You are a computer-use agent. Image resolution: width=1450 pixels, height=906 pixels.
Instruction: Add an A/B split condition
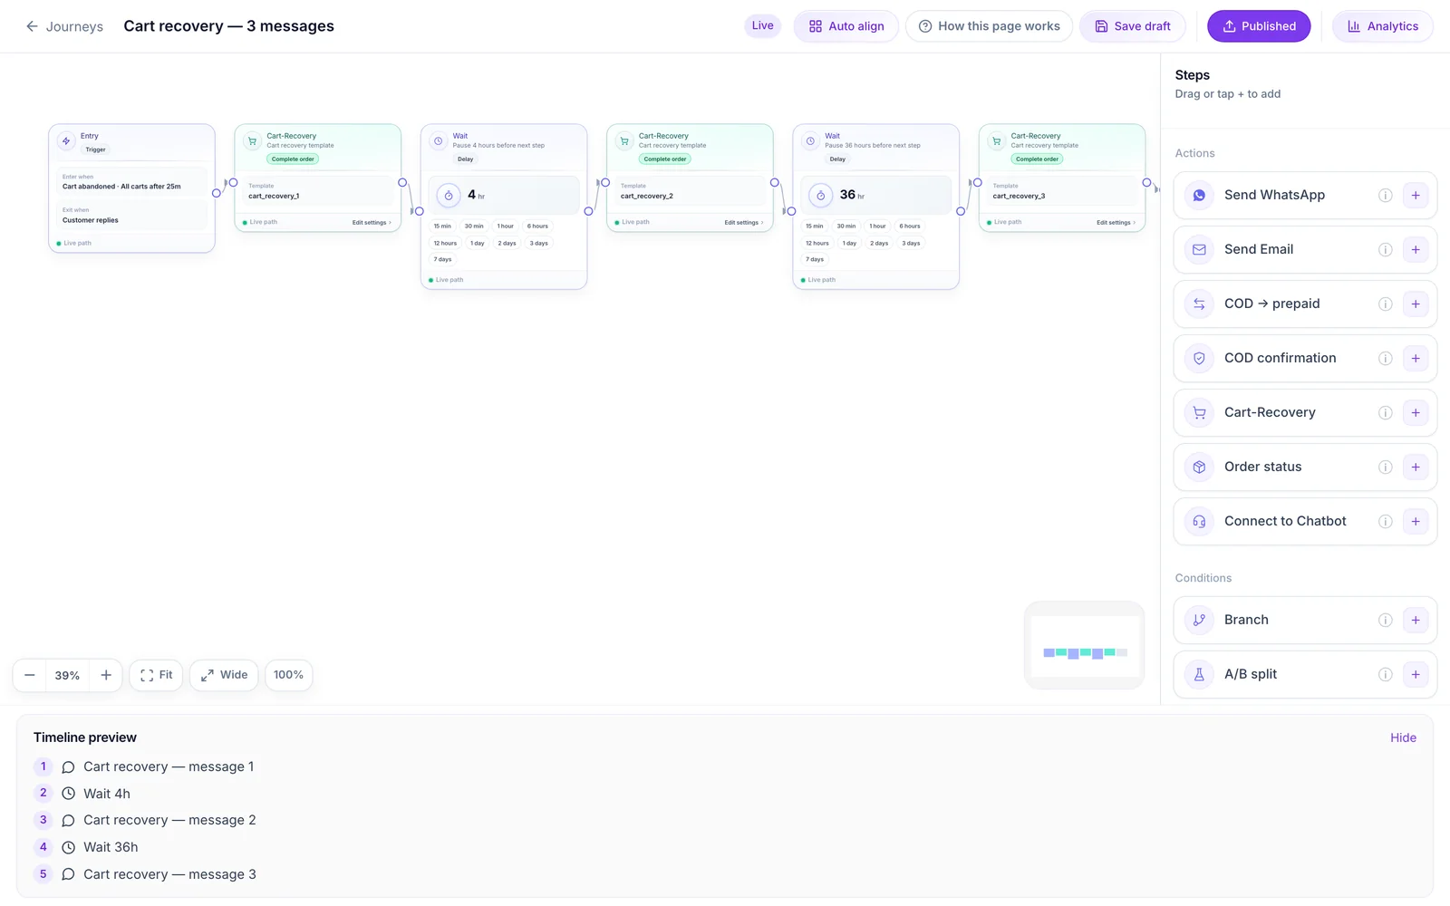point(1416,674)
